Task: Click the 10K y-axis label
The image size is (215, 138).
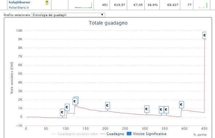Action: 19,31
